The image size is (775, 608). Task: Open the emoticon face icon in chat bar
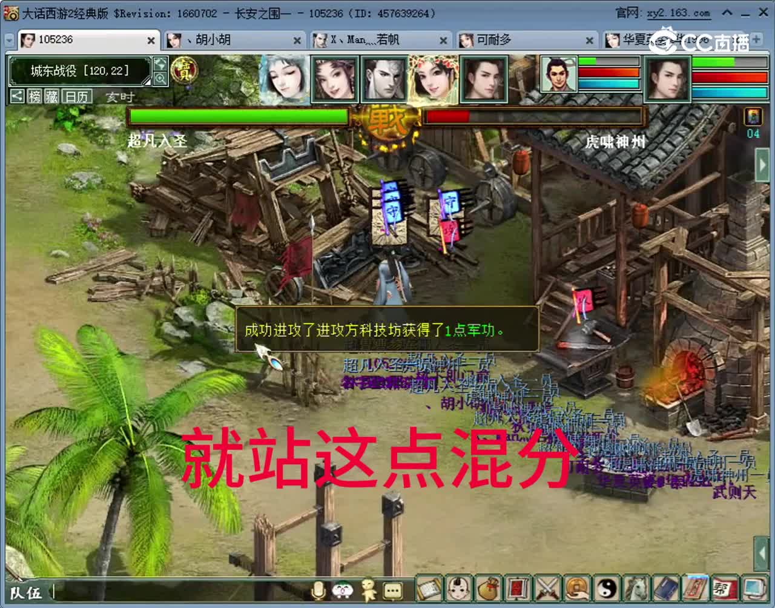343,590
